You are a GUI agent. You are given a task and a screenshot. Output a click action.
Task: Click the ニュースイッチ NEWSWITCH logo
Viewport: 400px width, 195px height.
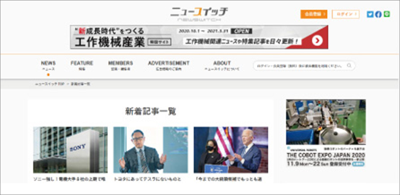(199, 14)
